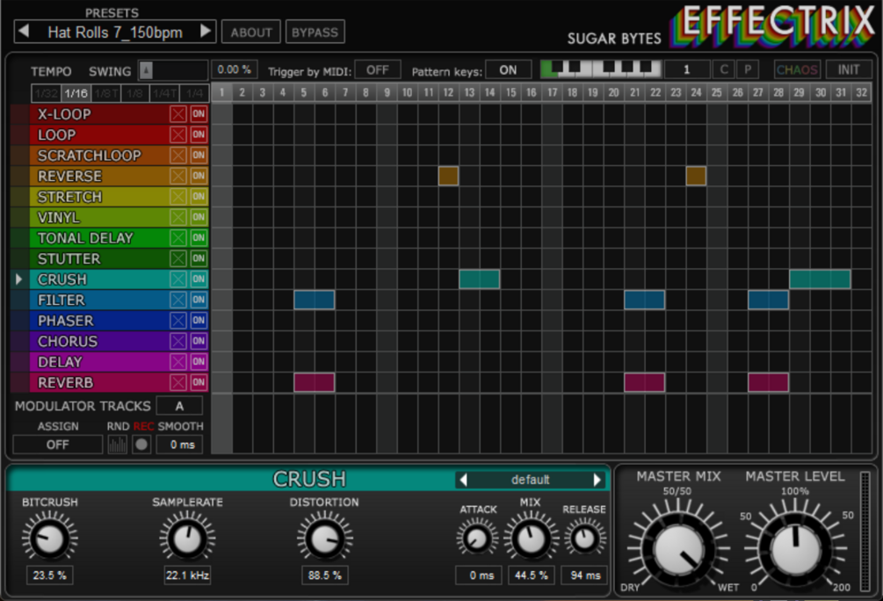Toggle CRUSH track ON switch
The image size is (883, 601).
click(199, 279)
